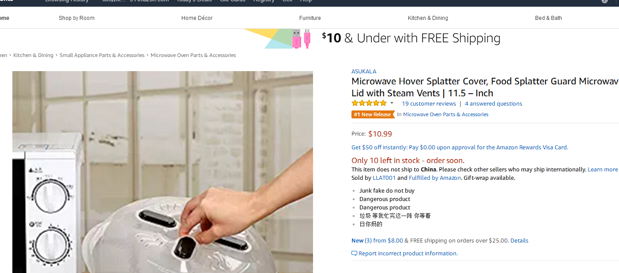Click the LLAT001 seller link
The image size is (619, 273).
[384, 178]
